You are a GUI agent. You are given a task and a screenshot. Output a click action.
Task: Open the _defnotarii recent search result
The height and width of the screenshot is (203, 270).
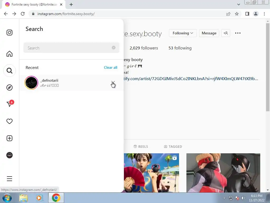pos(71,83)
